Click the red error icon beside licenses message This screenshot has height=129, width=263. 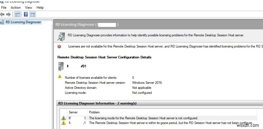[59, 47]
